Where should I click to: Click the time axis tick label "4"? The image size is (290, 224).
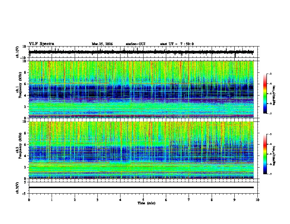(120, 200)
